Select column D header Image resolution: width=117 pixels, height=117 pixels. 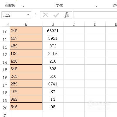[x=95, y=24]
